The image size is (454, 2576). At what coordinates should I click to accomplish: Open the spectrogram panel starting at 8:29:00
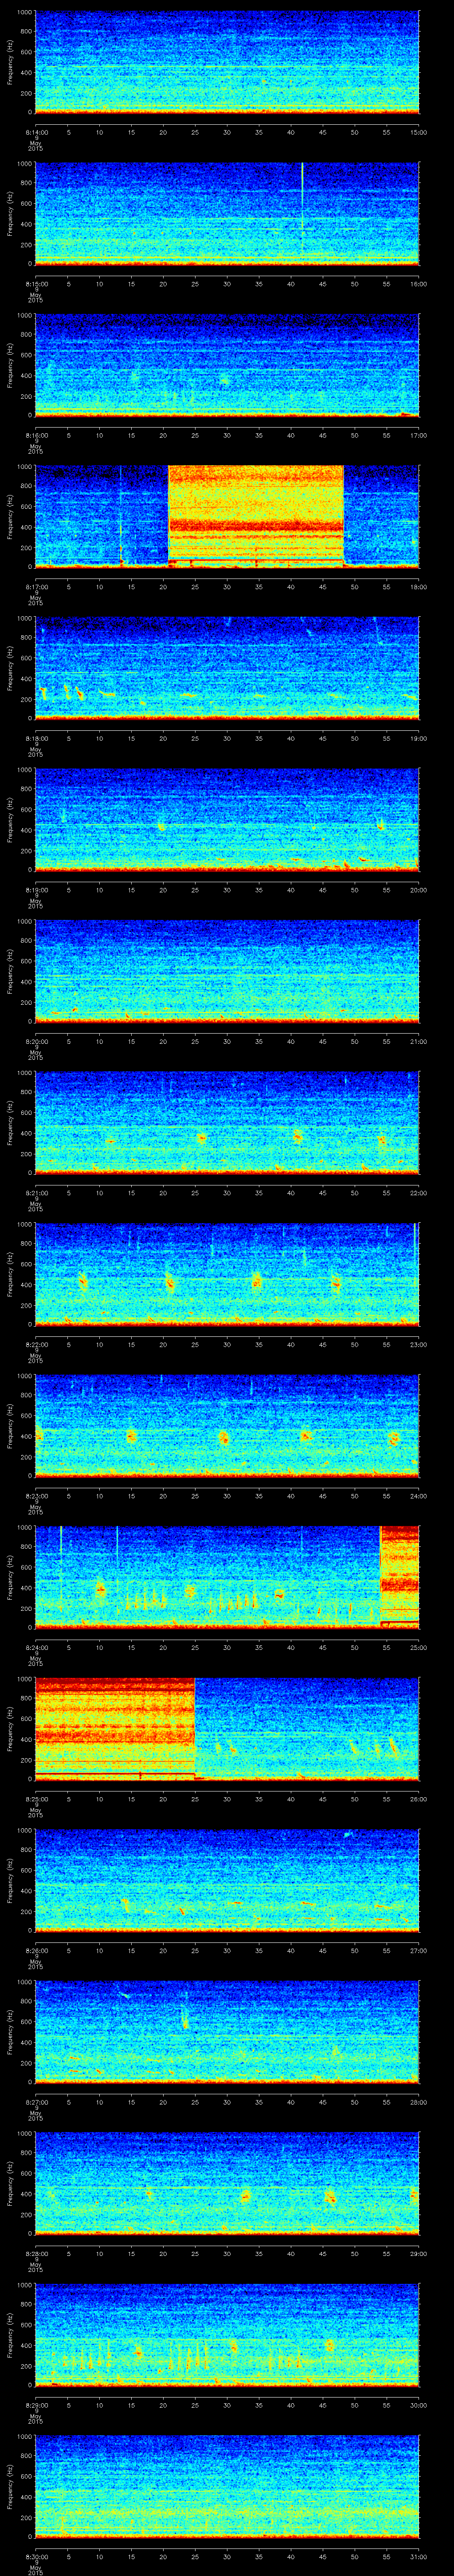[227, 2335]
